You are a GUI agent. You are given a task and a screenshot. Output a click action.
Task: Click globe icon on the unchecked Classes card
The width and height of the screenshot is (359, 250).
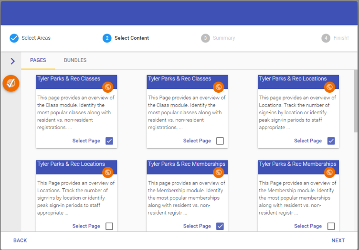[x=219, y=87]
